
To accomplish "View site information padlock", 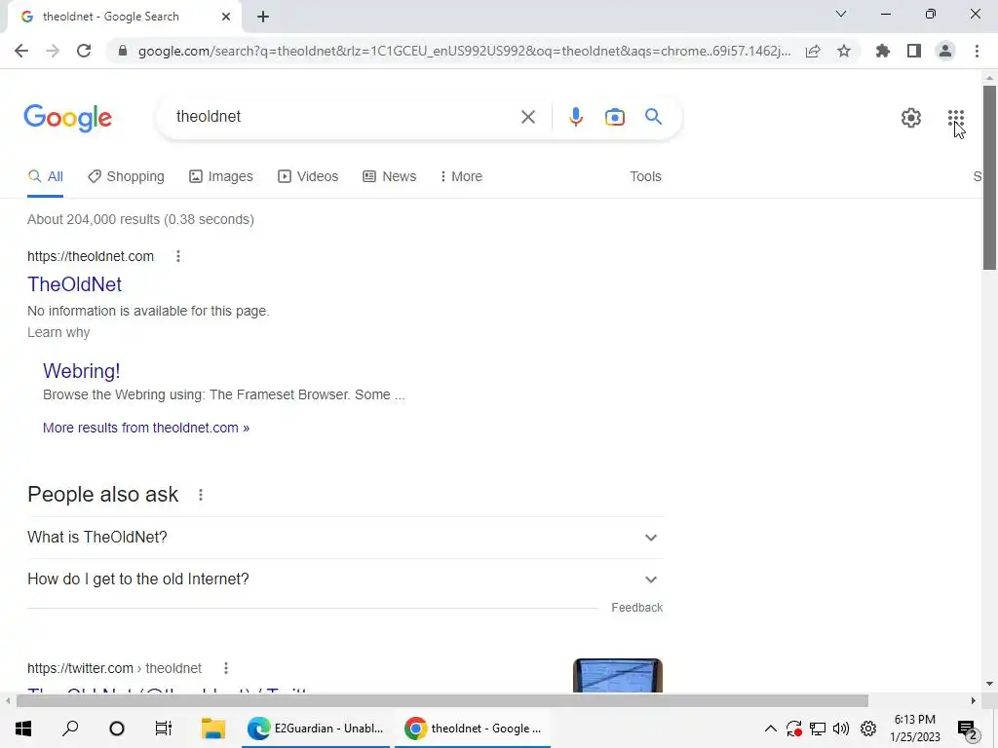I will click(x=123, y=51).
